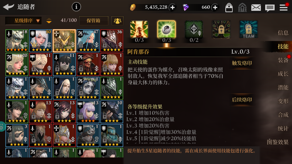Screen dimensions: 292x164
Task: Select the fire skill icon 0/3
Action: [x=139, y=29]
